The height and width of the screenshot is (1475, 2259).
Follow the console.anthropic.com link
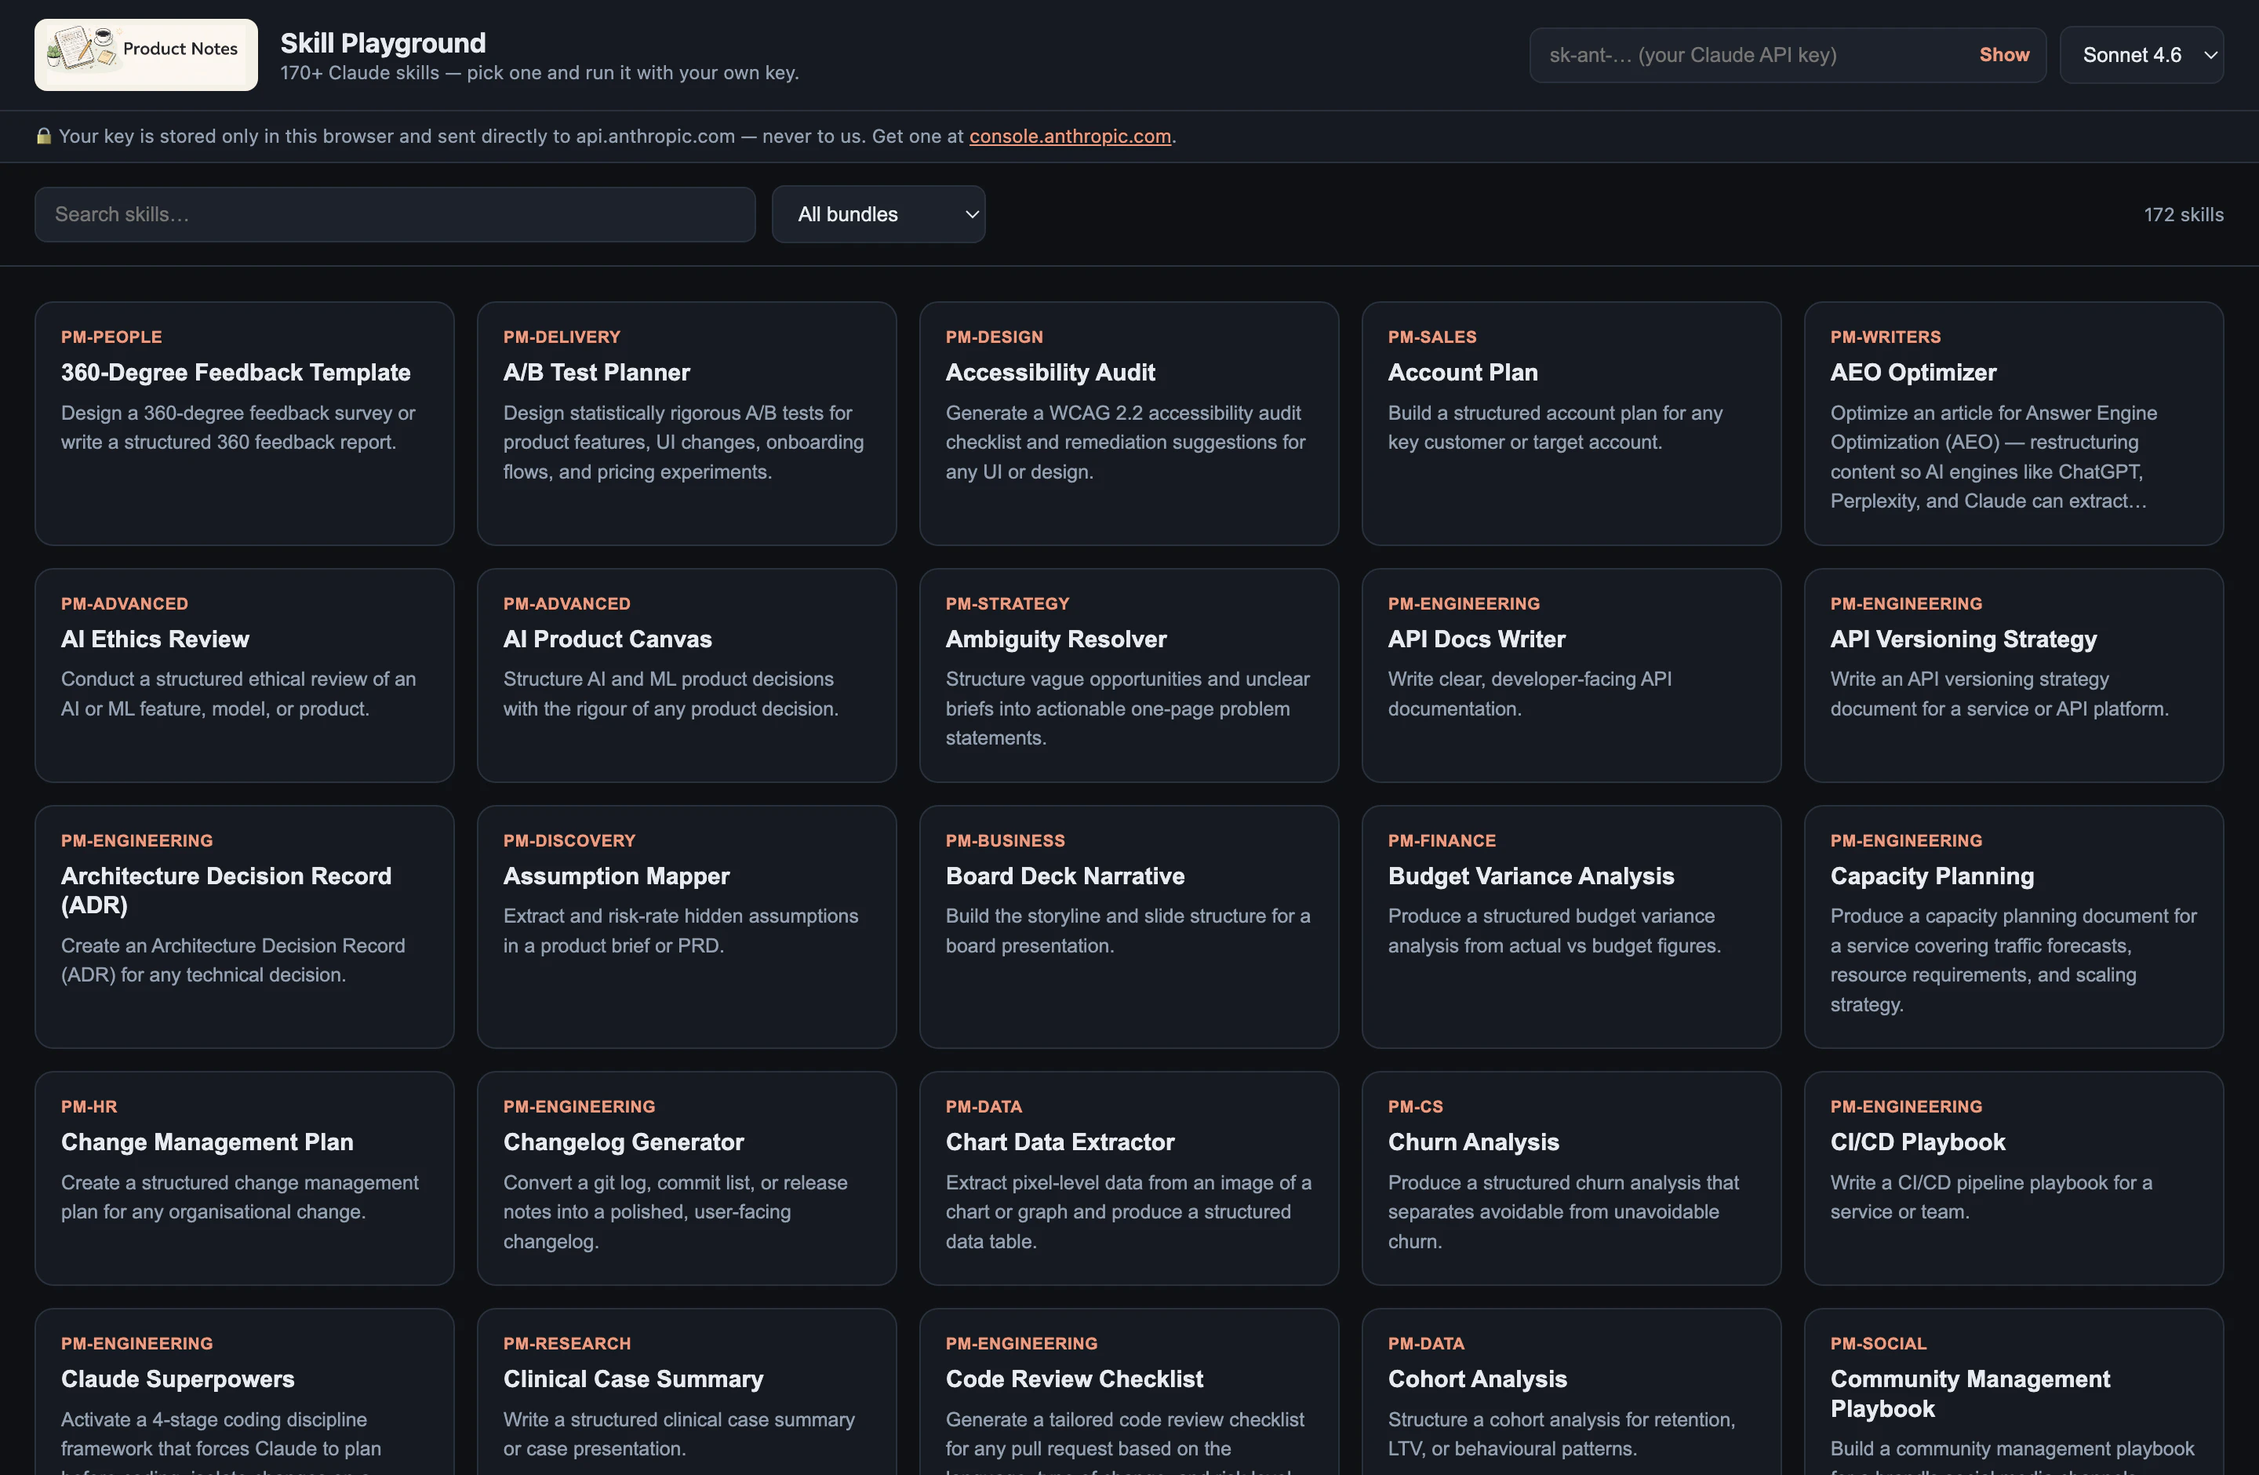(x=1070, y=136)
